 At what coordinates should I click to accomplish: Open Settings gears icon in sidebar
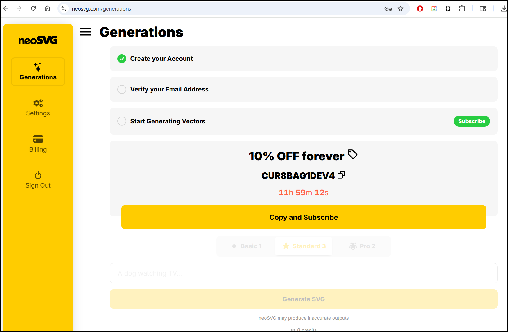[x=38, y=103]
